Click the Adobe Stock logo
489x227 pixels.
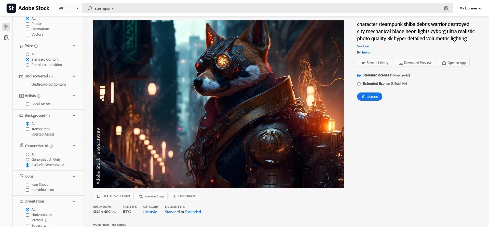28,8
